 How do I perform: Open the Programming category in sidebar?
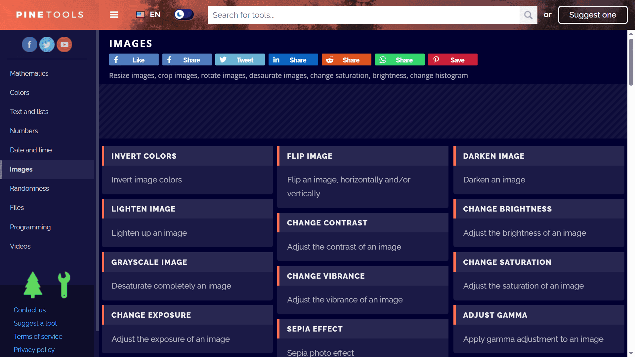[x=30, y=227]
